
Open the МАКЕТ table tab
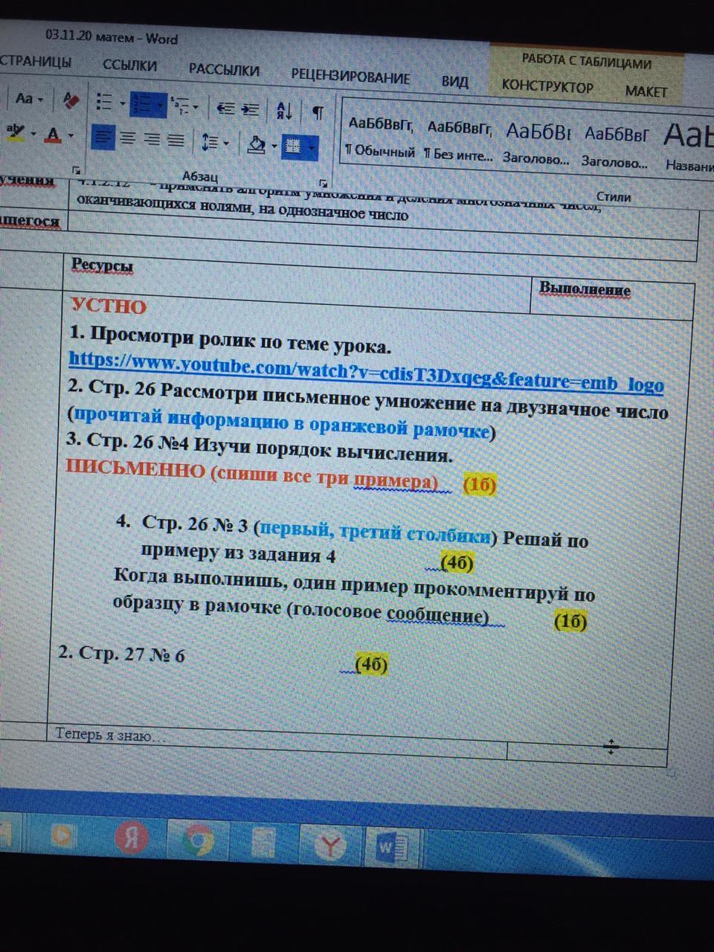(x=646, y=91)
